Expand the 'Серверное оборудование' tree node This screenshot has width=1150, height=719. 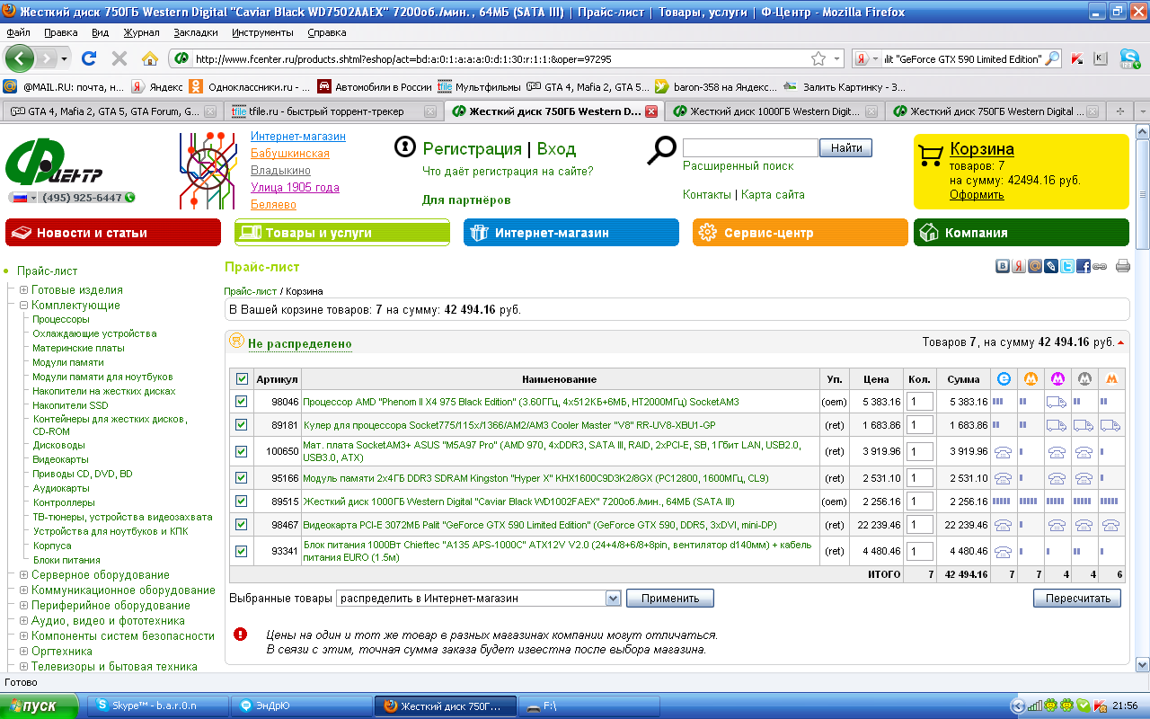pos(23,575)
